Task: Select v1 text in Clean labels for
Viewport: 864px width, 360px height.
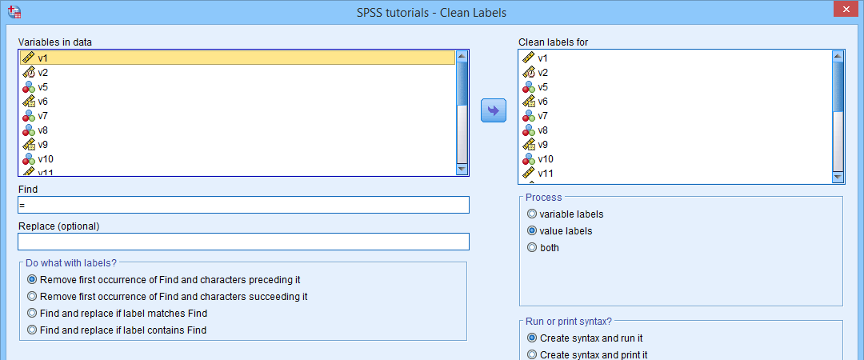Action: tap(542, 58)
